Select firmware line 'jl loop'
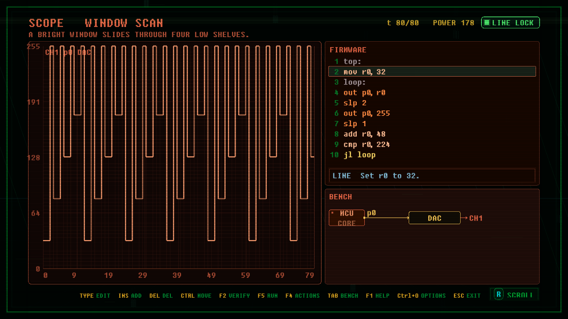 (x=432, y=155)
